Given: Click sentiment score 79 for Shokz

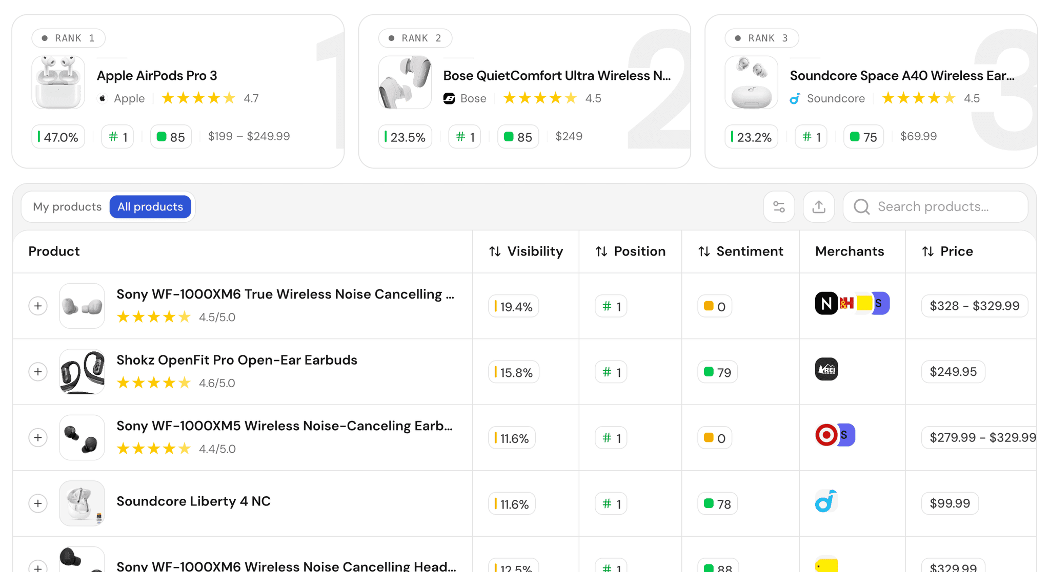Looking at the screenshot, I should (x=718, y=372).
